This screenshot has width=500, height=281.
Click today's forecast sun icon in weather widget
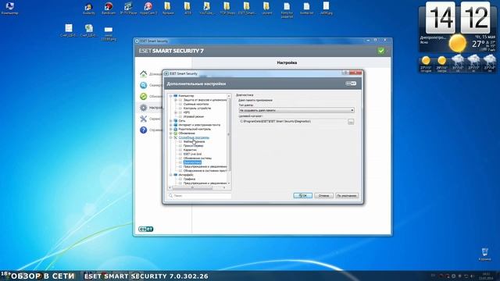pyautogui.click(x=426, y=61)
